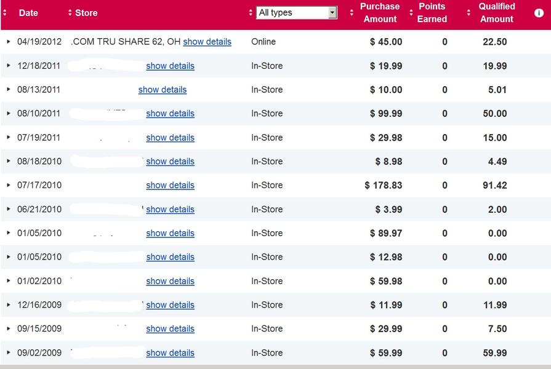
Task: Sort by Points Earned arrows
Action: pos(411,13)
